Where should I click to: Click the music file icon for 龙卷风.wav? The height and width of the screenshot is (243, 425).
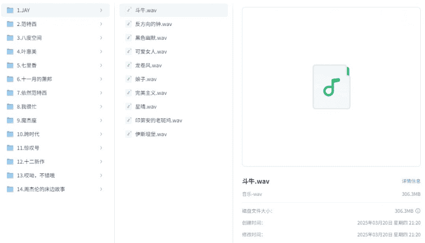(x=129, y=65)
